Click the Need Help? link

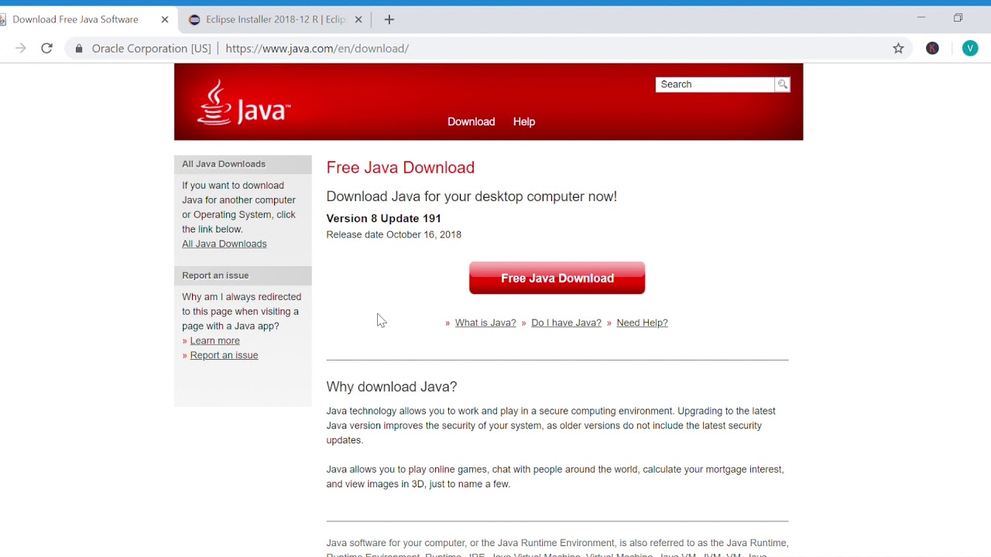(x=642, y=323)
